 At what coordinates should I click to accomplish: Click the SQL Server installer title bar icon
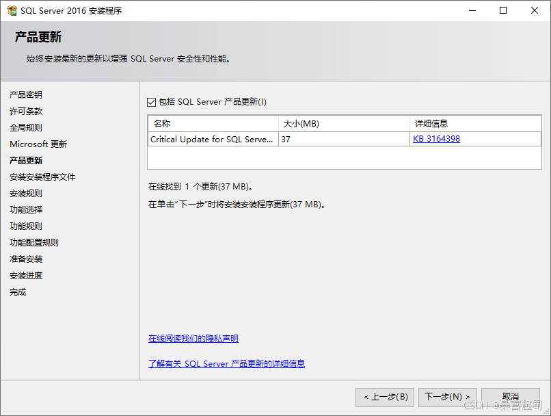click(x=12, y=10)
